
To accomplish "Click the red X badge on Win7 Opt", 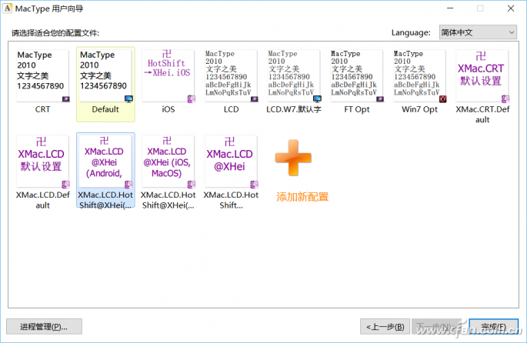I will pyautogui.click(x=443, y=98).
